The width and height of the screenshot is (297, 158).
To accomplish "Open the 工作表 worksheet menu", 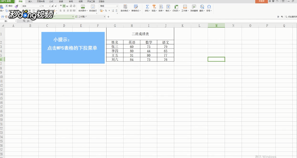I will (x=185, y=8).
